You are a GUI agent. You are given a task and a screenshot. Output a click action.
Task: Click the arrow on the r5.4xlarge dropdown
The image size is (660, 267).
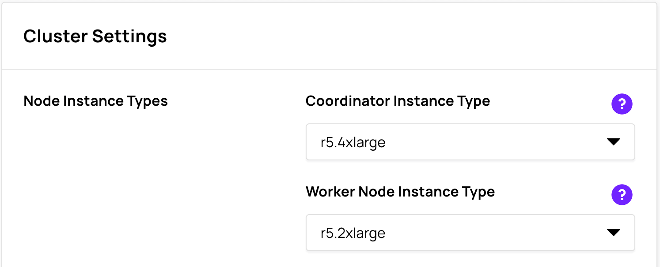coord(614,142)
